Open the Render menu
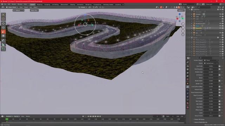The width and height of the screenshot is (225, 126). [x=14, y=5]
